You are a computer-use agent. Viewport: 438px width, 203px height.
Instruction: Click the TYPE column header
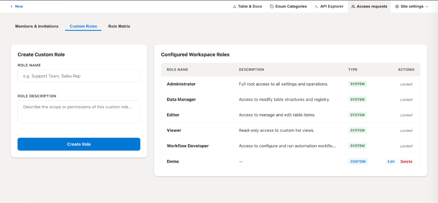[353, 70]
